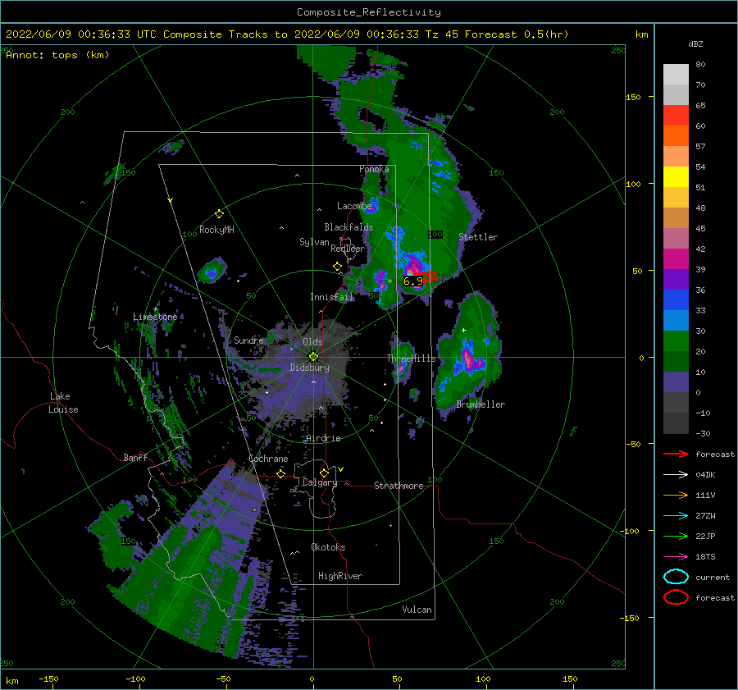Click the RockyMH label
This screenshot has width=738, height=690.
pyautogui.click(x=216, y=230)
